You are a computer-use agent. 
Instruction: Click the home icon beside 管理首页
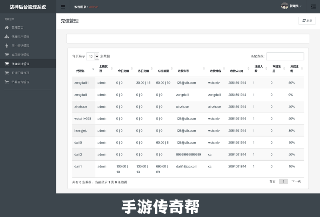6,27
